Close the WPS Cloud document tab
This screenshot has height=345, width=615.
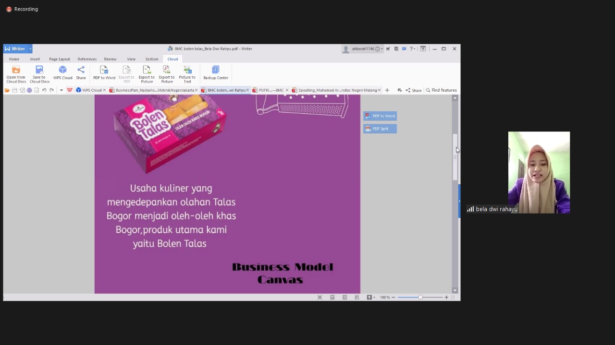coord(104,90)
